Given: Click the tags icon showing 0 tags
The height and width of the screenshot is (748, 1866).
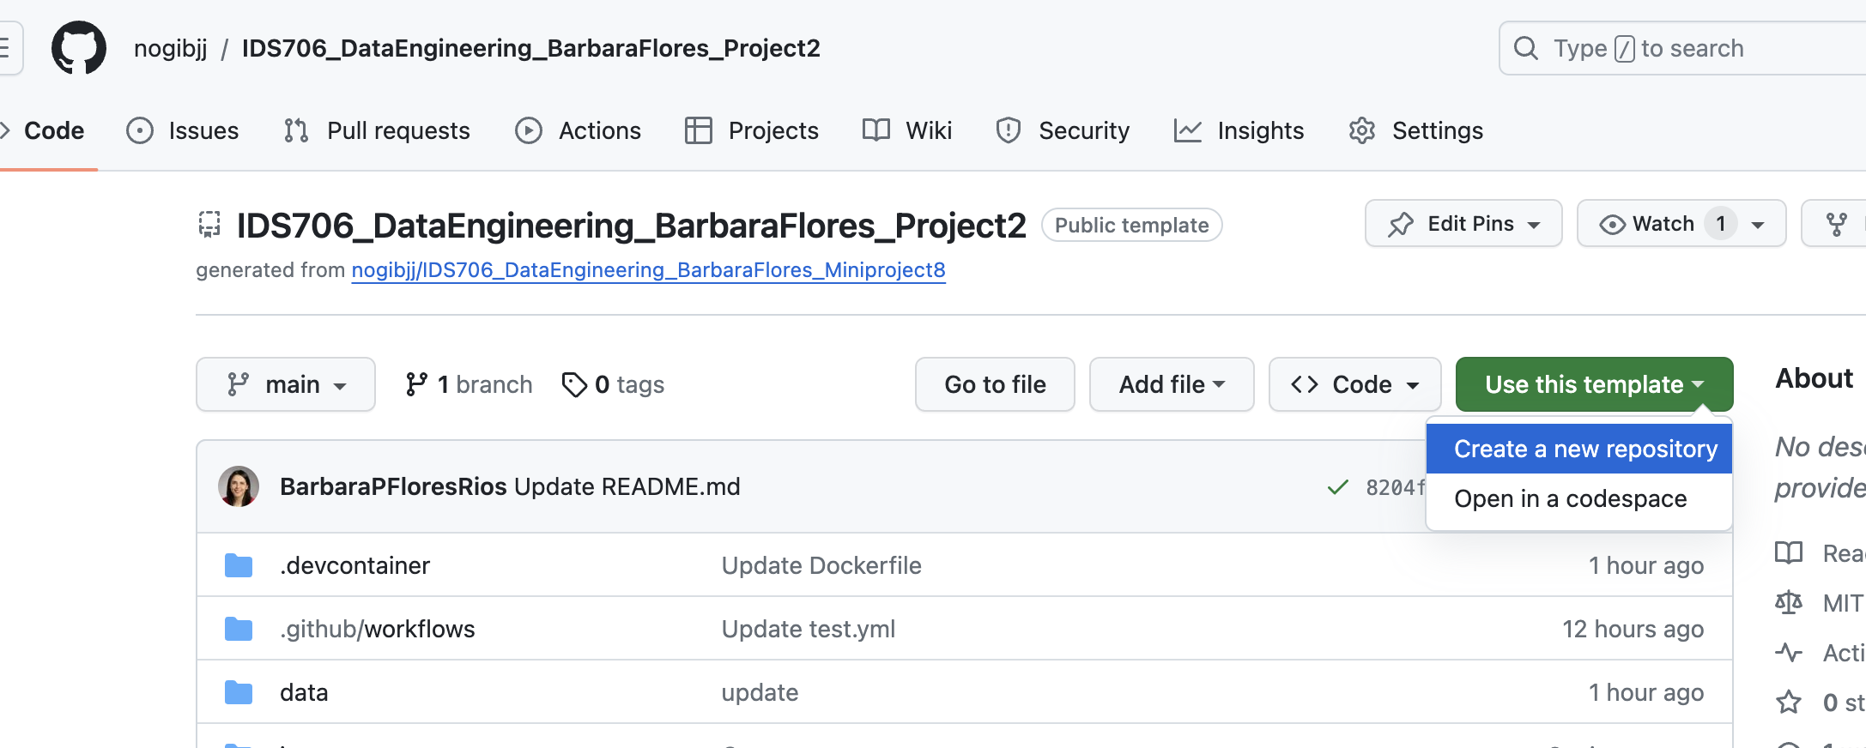Looking at the screenshot, I should point(574,384).
